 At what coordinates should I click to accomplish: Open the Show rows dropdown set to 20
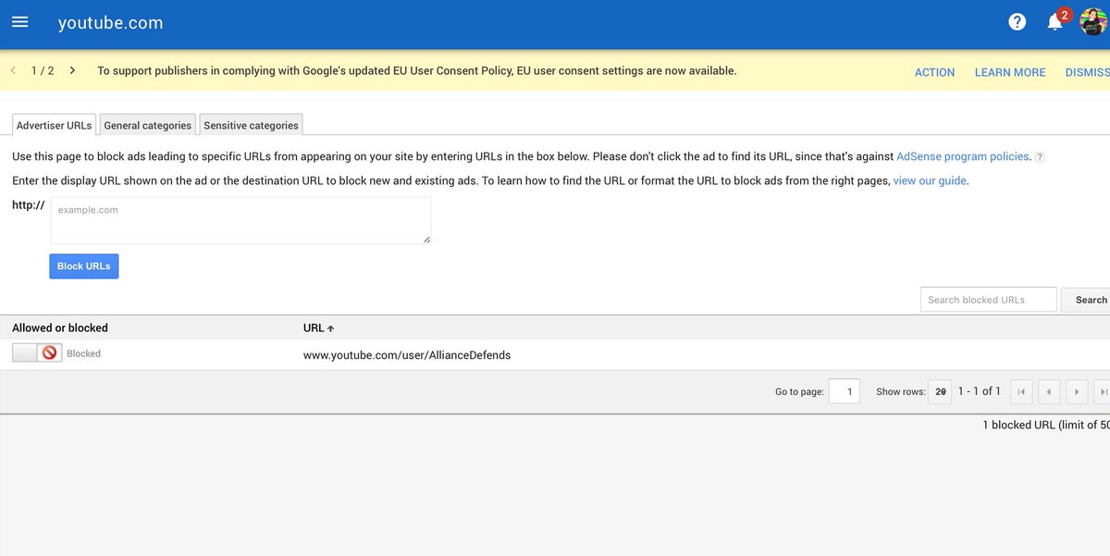pos(940,391)
